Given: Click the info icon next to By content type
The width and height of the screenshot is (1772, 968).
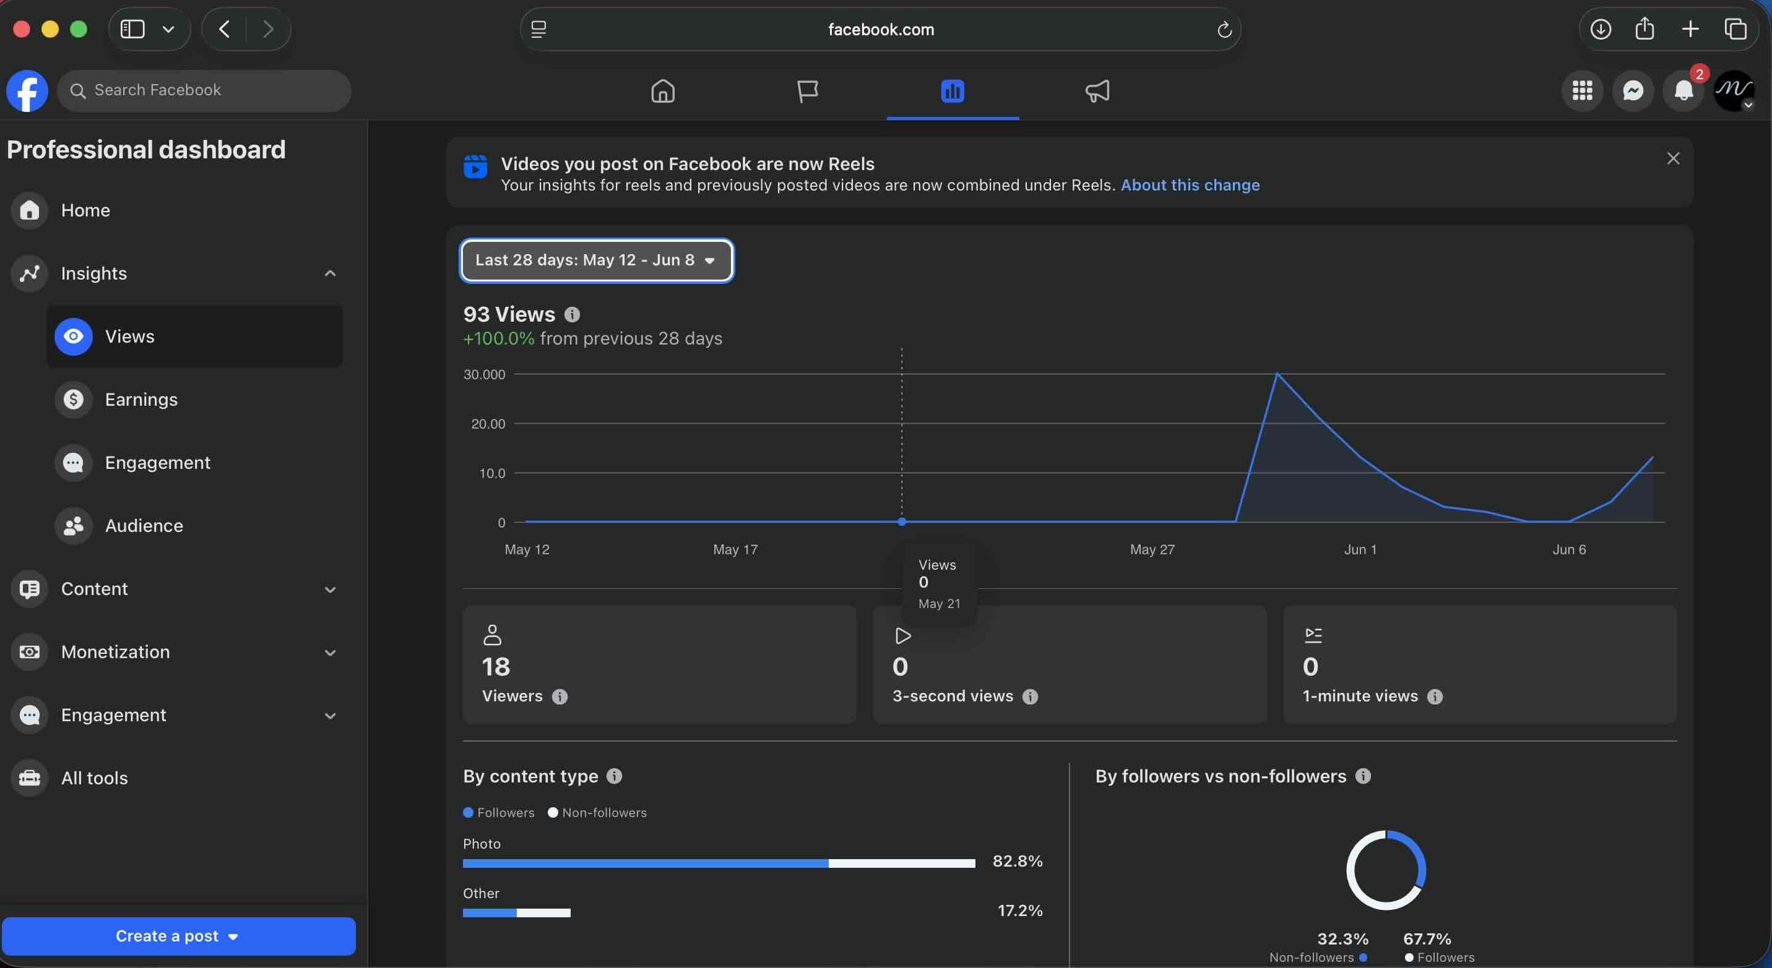Looking at the screenshot, I should (614, 776).
